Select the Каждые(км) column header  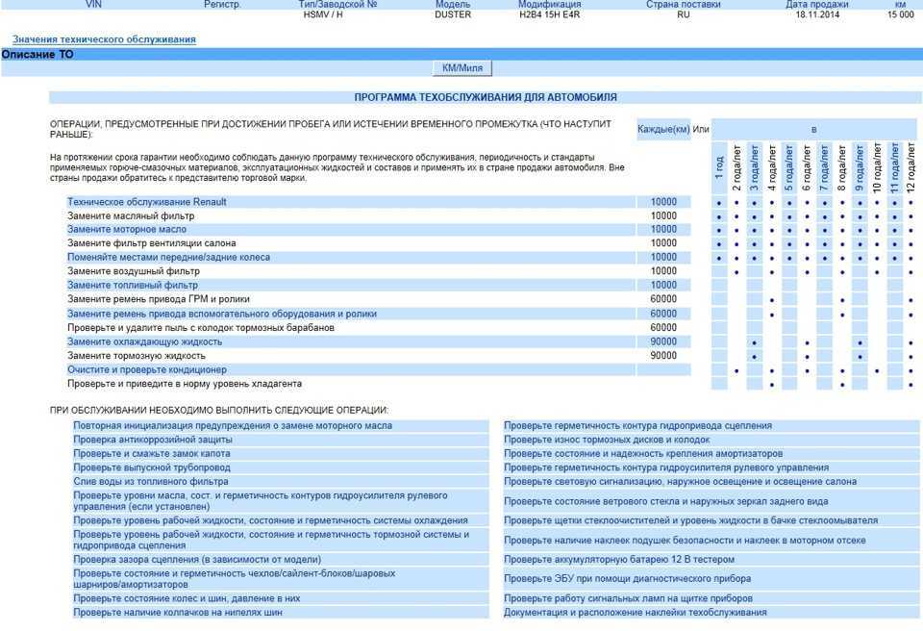pyautogui.click(x=663, y=129)
